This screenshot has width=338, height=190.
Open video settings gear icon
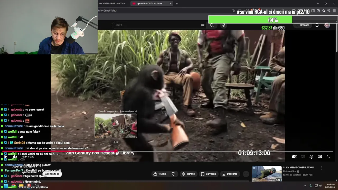coord(311,157)
